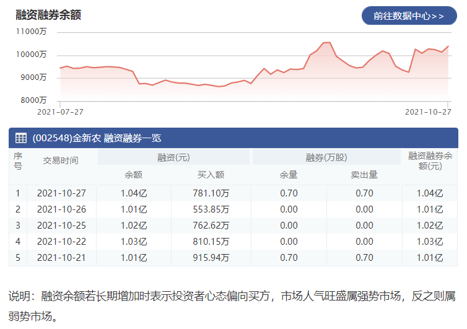The width and height of the screenshot is (467, 329).
Task: Click the 买入额 sub-header
Action: tap(211, 175)
